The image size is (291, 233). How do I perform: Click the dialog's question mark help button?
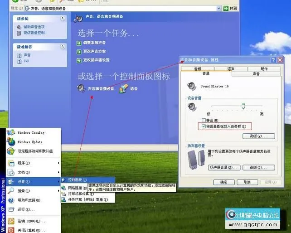[274, 60]
